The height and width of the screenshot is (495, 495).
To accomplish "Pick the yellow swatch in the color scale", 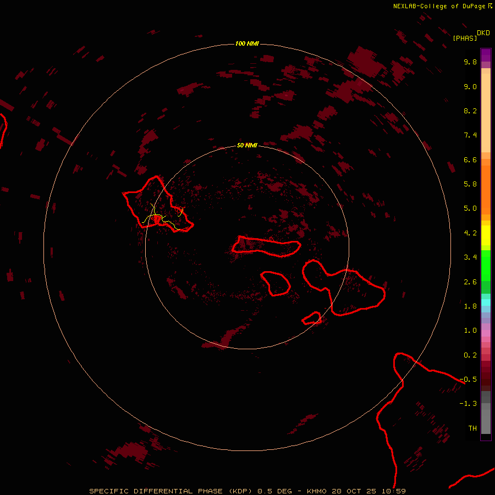I will click(x=486, y=235).
